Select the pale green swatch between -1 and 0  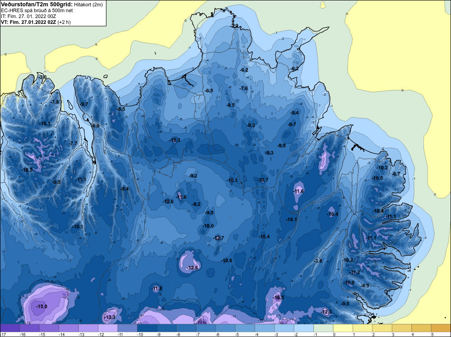(x=323, y=328)
